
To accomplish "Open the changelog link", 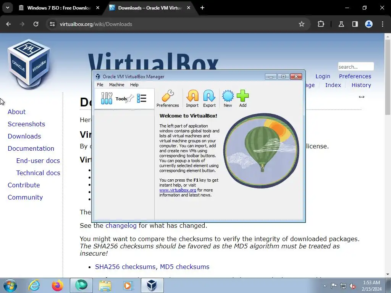I will [x=121, y=226].
